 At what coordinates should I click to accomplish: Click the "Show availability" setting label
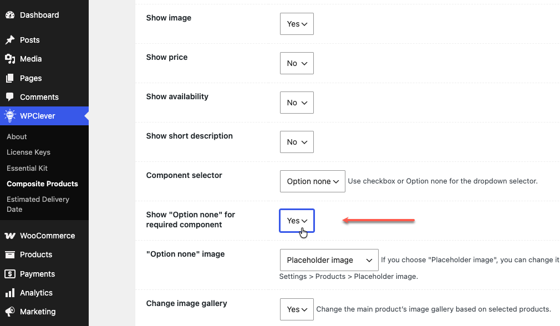coord(177,97)
